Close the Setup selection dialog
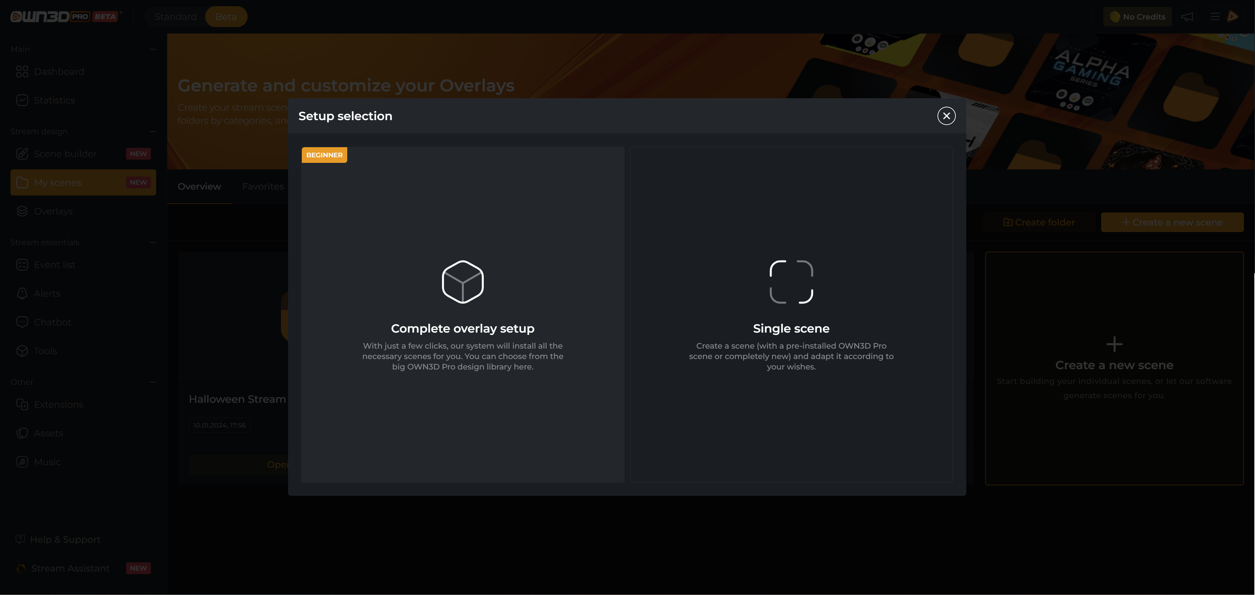1255x595 pixels. tap(946, 116)
